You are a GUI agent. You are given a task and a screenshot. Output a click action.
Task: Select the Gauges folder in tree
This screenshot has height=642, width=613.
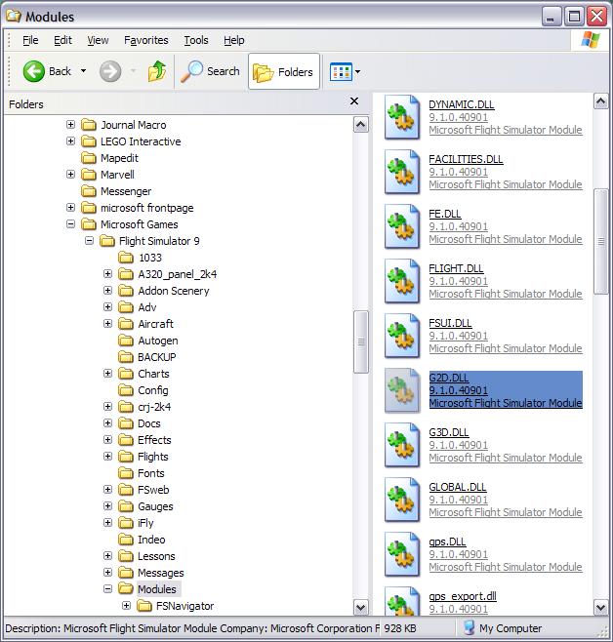click(x=155, y=506)
